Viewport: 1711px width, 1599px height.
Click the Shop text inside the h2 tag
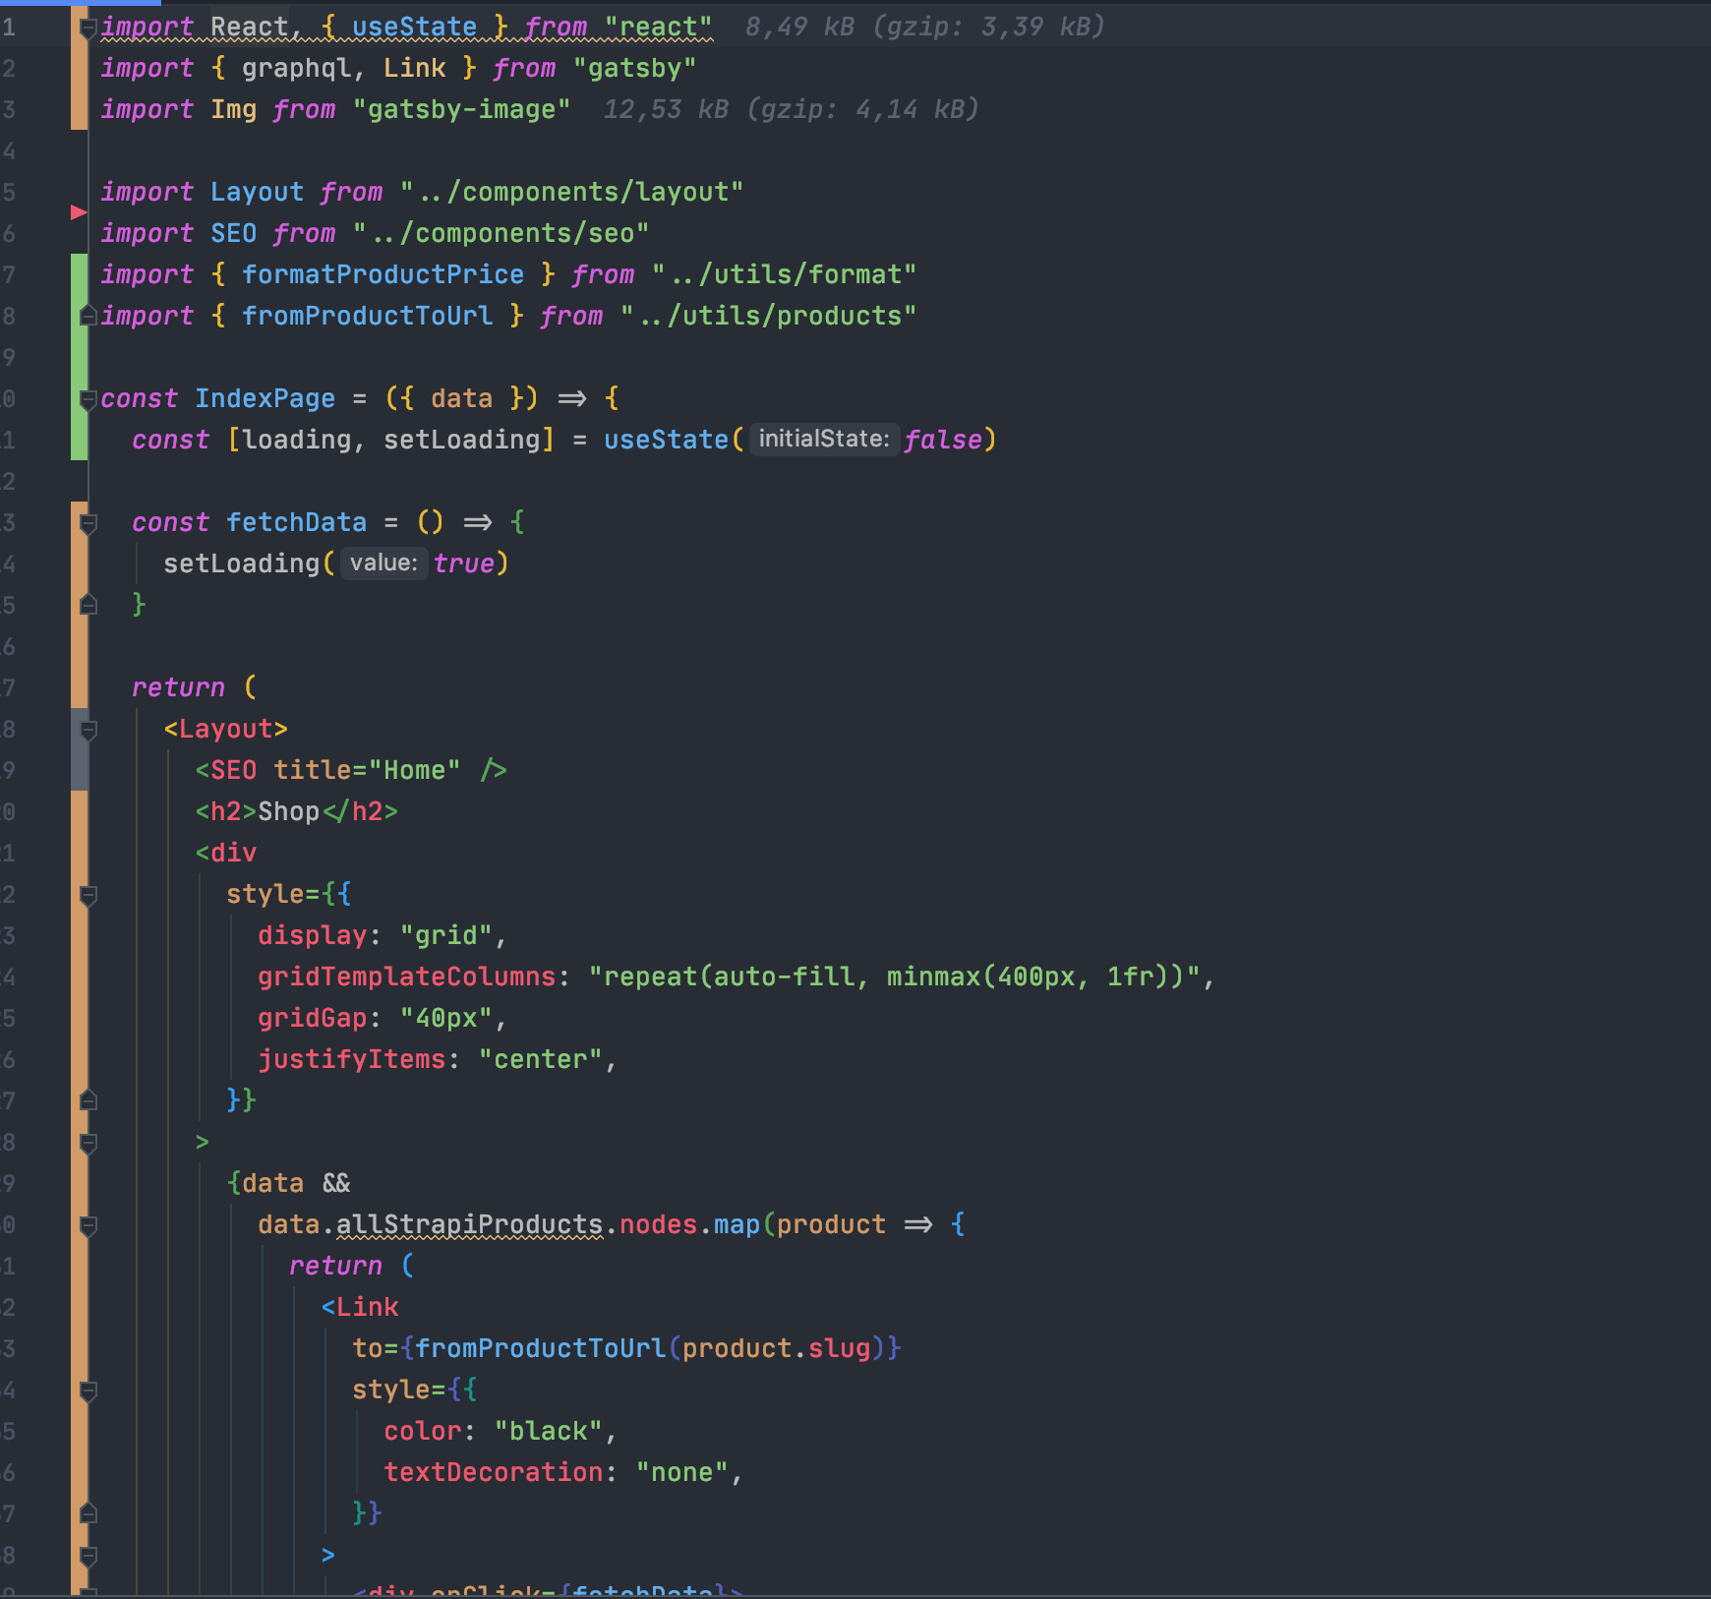pyautogui.click(x=288, y=811)
